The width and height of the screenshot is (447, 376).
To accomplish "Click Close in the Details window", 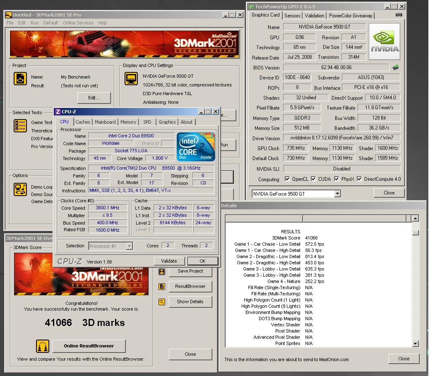I will 404,359.
